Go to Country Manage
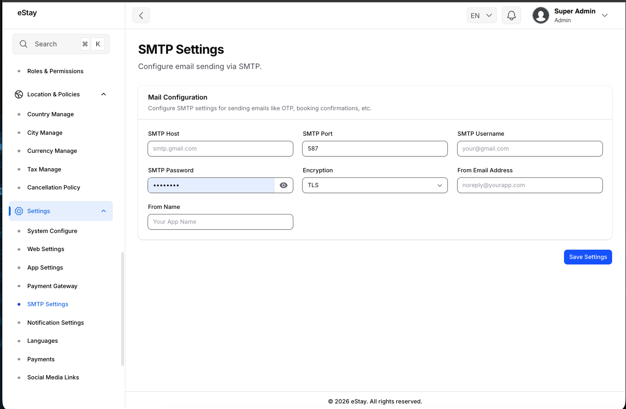626x409 pixels. 50,114
